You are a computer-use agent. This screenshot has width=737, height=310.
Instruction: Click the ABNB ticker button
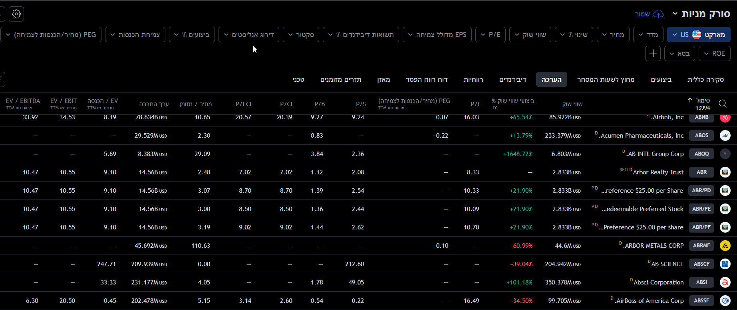tap(702, 117)
